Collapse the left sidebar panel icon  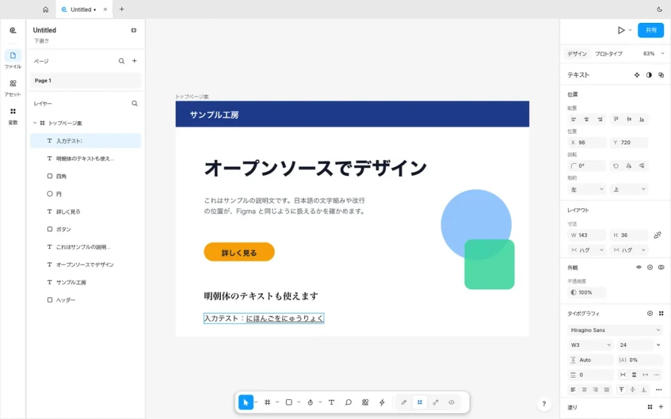click(134, 30)
